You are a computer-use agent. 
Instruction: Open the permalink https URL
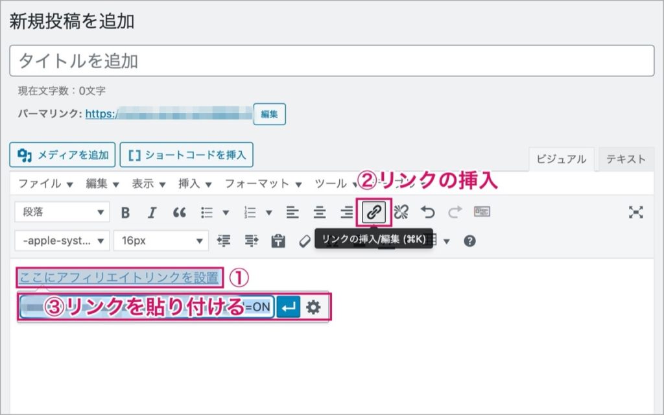tap(169, 113)
